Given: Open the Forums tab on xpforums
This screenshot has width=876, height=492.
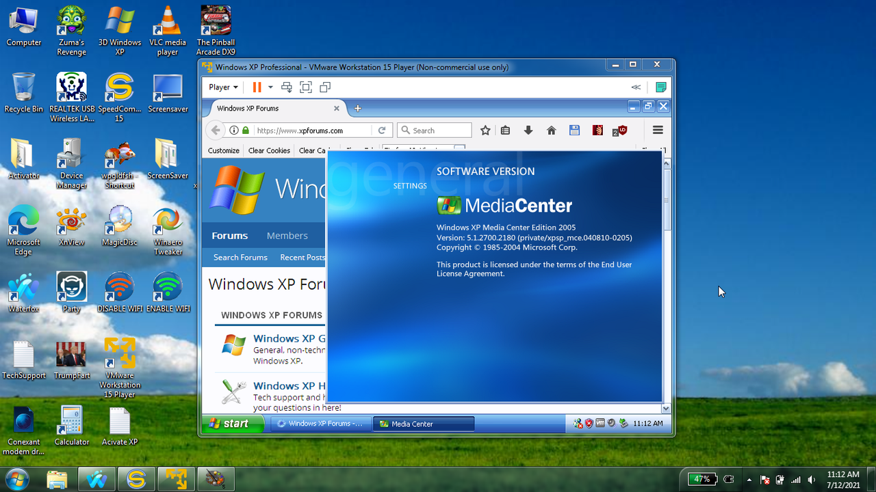Looking at the screenshot, I should click(230, 235).
